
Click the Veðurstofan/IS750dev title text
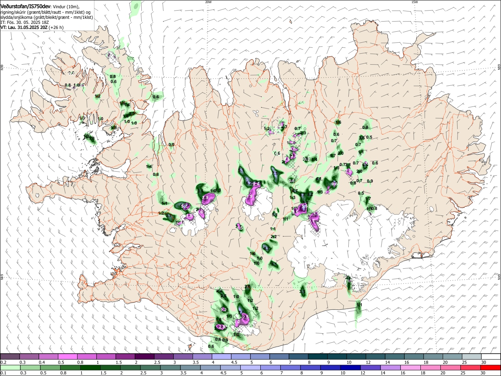(25, 6)
